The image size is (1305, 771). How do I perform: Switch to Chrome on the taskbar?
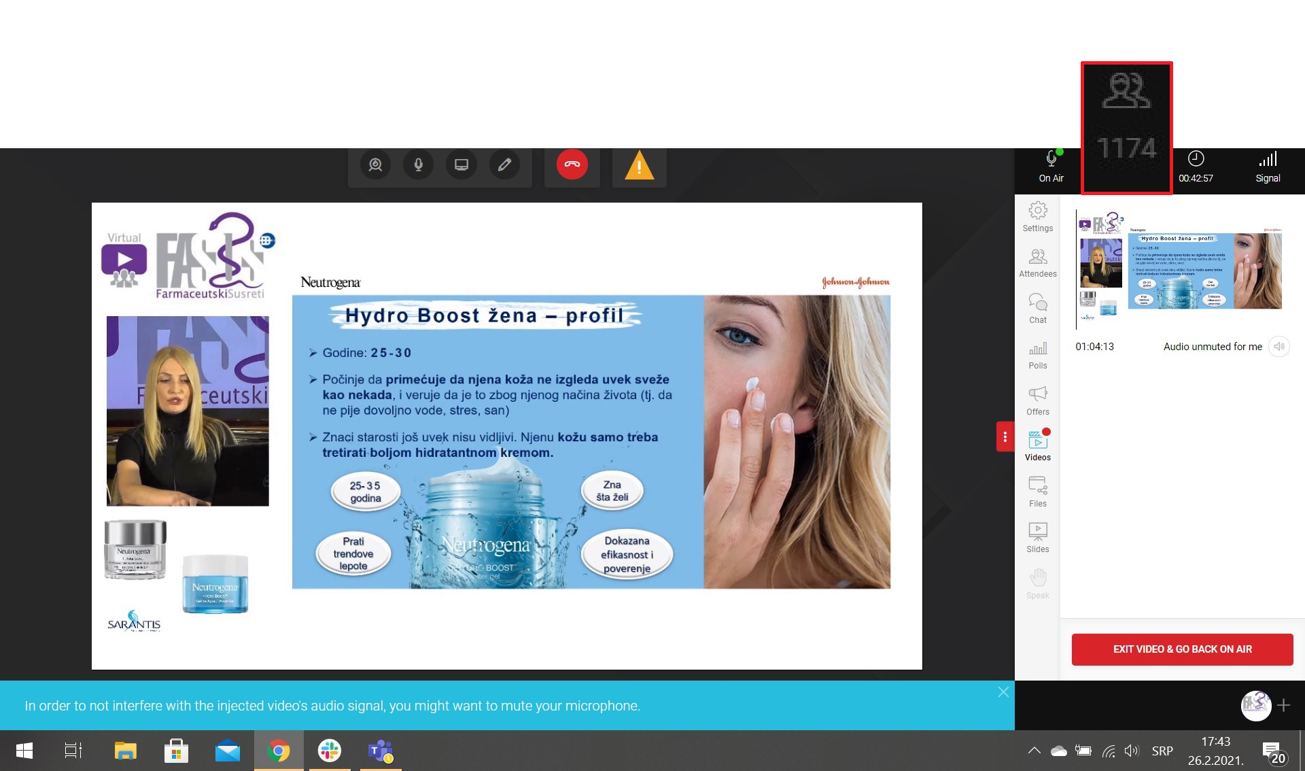click(x=279, y=751)
